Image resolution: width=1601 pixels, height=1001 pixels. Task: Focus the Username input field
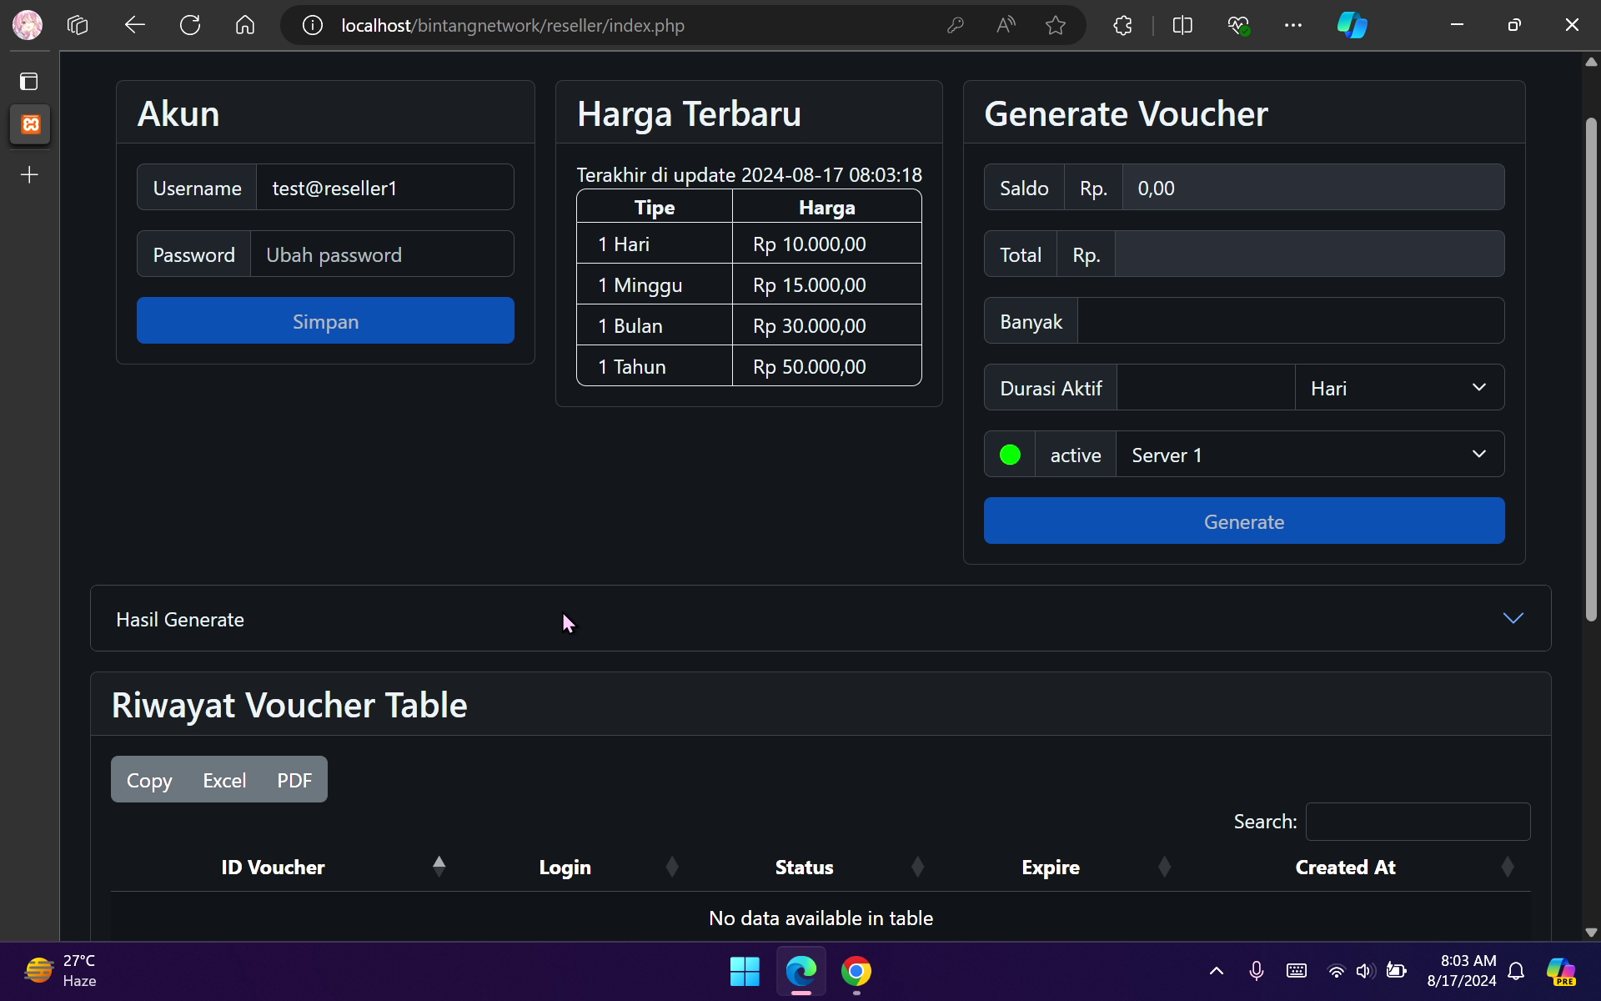pyautogui.click(x=384, y=188)
